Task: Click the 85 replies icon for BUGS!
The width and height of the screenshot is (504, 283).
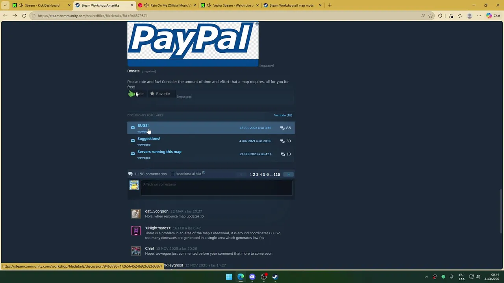Action: click(282, 128)
